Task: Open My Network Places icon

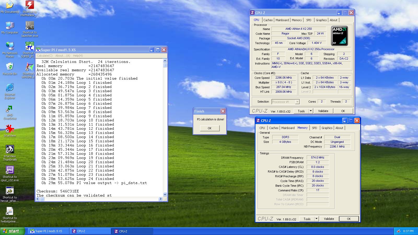Action: click(10, 46)
